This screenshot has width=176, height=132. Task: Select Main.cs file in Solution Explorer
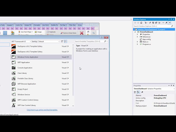(x=145, y=42)
